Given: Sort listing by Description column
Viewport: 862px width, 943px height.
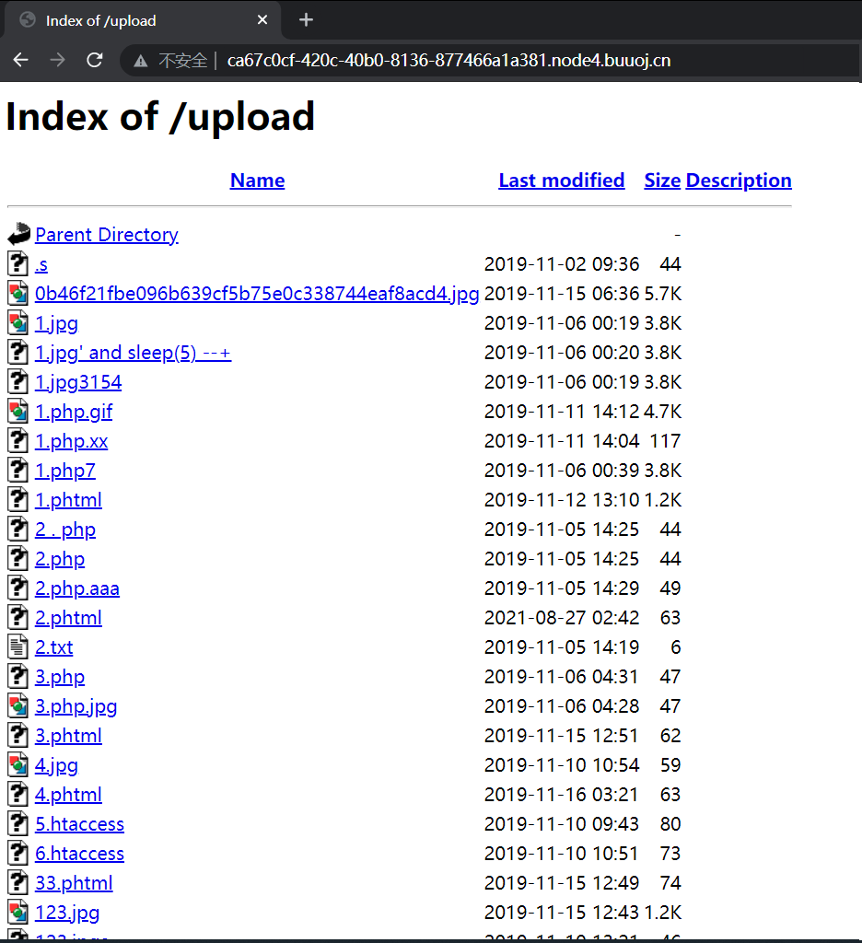Looking at the screenshot, I should point(739,180).
